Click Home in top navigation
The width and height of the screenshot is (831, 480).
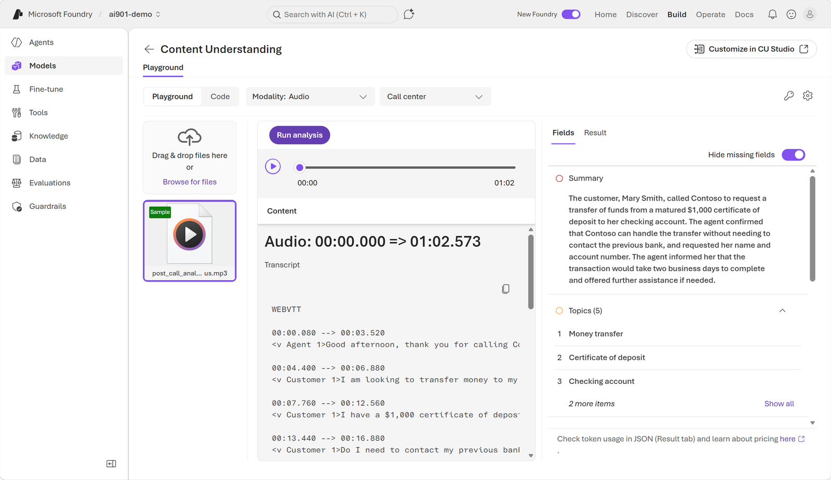606,15
